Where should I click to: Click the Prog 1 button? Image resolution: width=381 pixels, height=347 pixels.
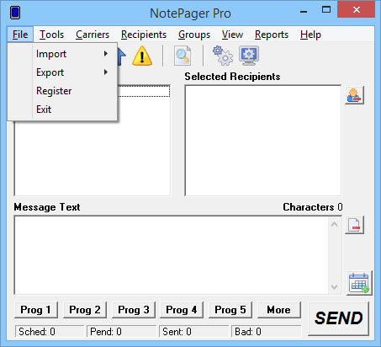coord(36,310)
